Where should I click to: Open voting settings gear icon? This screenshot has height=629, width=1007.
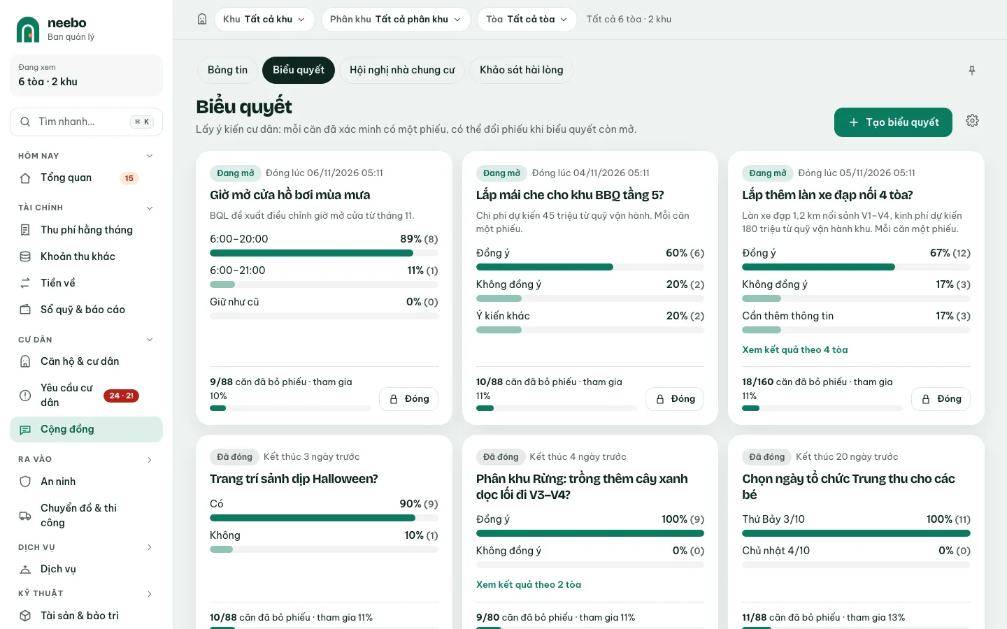972,121
